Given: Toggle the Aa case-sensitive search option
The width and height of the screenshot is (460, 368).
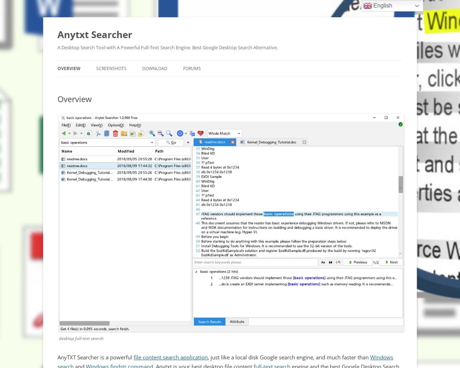Looking at the screenshot, I should pos(323,262).
